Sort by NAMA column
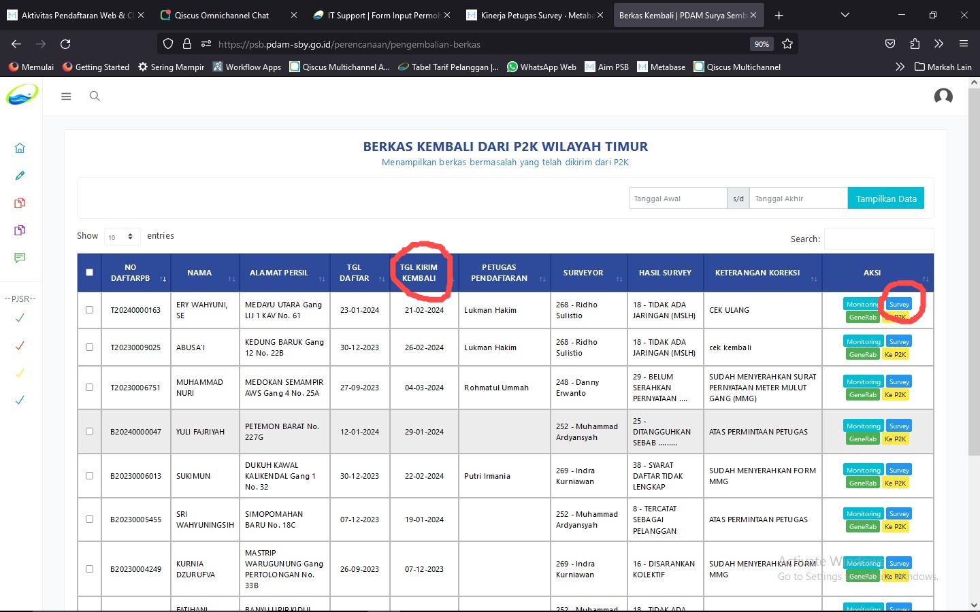 [x=205, y=273]
